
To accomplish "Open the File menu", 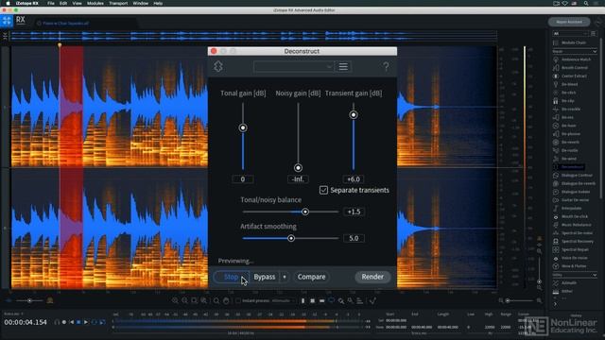I will point(50,3).
